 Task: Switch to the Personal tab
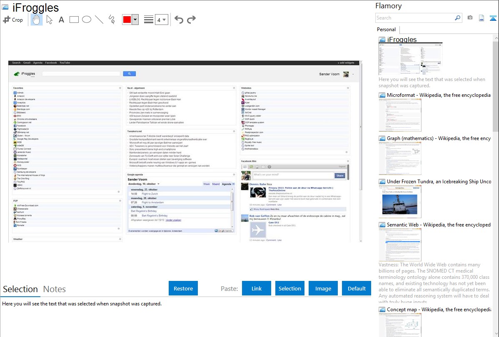pos(387,30)
